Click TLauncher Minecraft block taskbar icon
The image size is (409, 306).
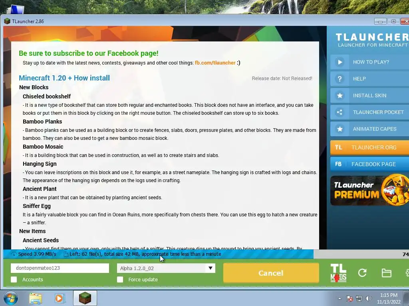click(x=85, y=298)
